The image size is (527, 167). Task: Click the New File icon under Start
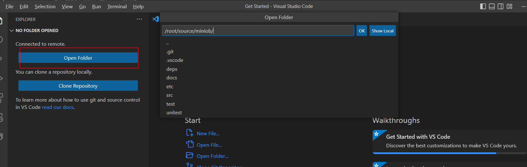pos(190,133)
